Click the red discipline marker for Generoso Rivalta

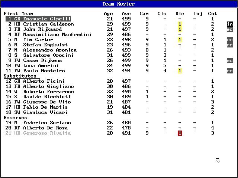coord(180,133)
